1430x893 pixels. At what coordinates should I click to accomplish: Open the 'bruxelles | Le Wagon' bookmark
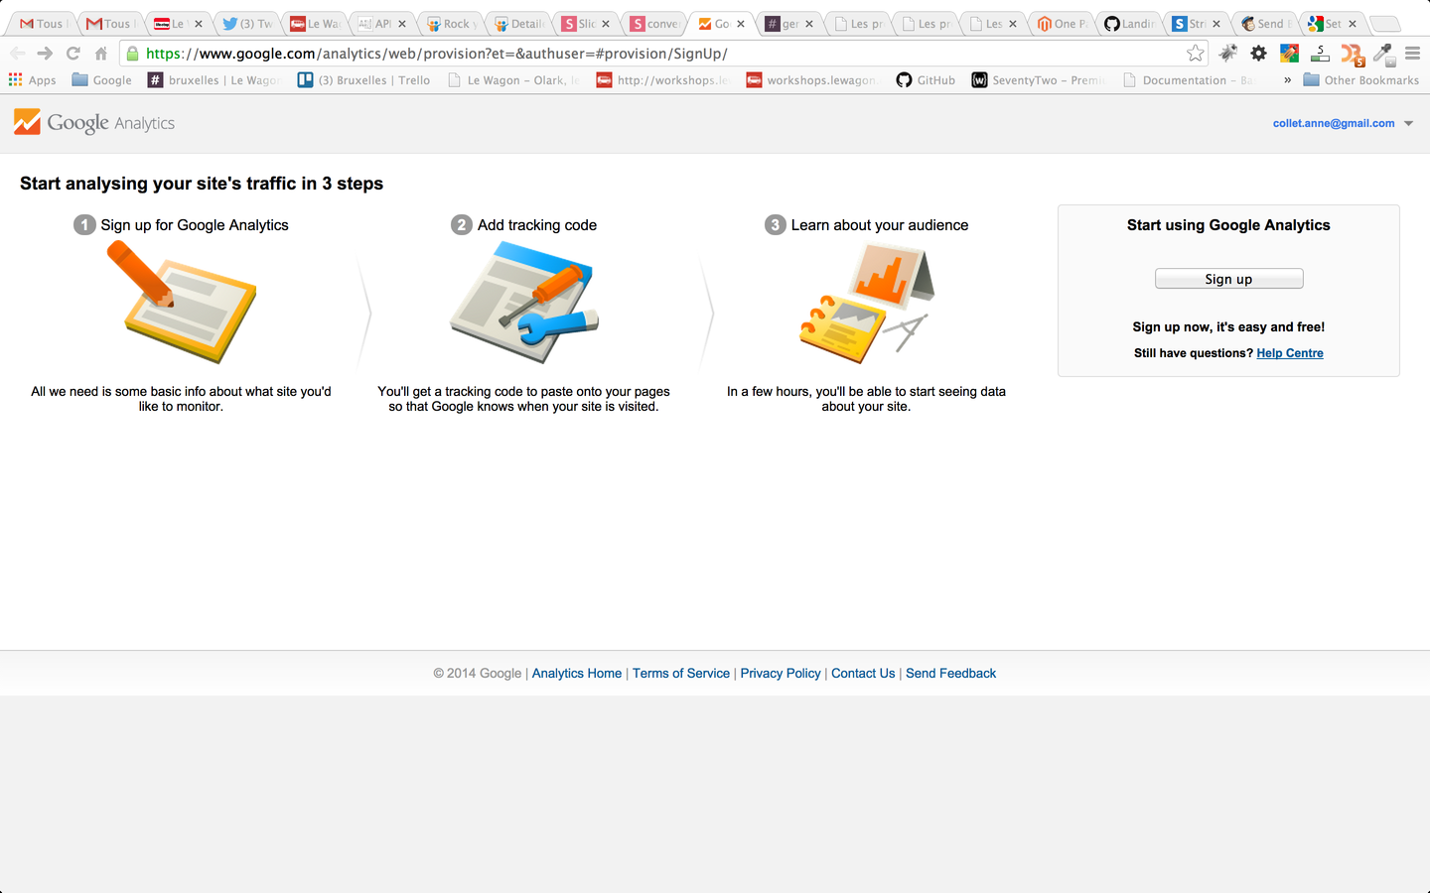pyautogui.click(x=214, y=80)
